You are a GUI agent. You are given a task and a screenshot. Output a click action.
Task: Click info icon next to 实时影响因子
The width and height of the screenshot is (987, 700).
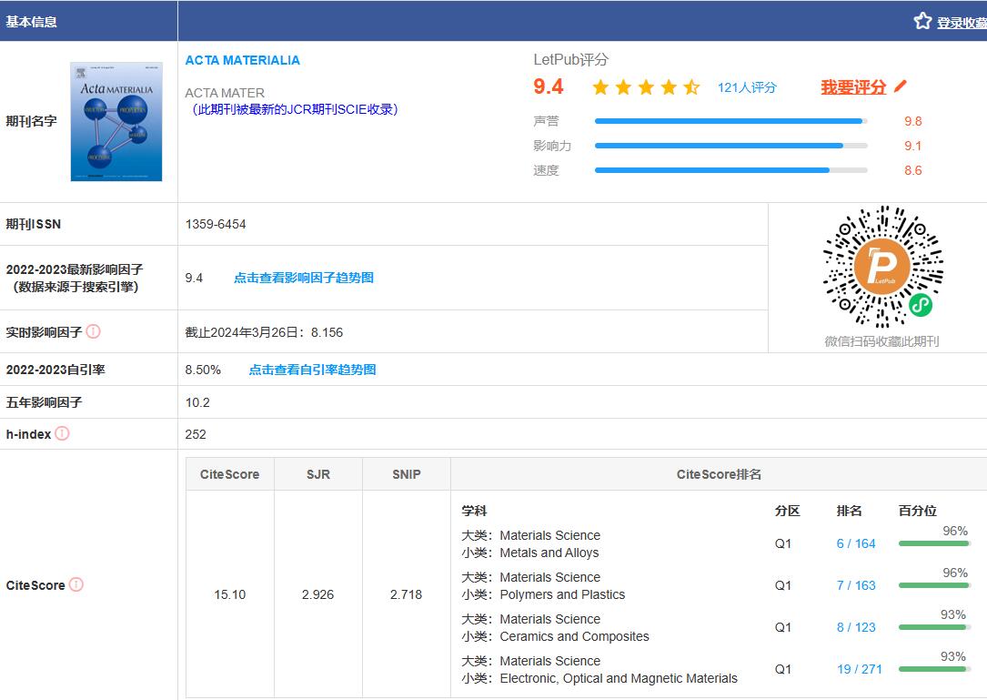coord(94,332)
